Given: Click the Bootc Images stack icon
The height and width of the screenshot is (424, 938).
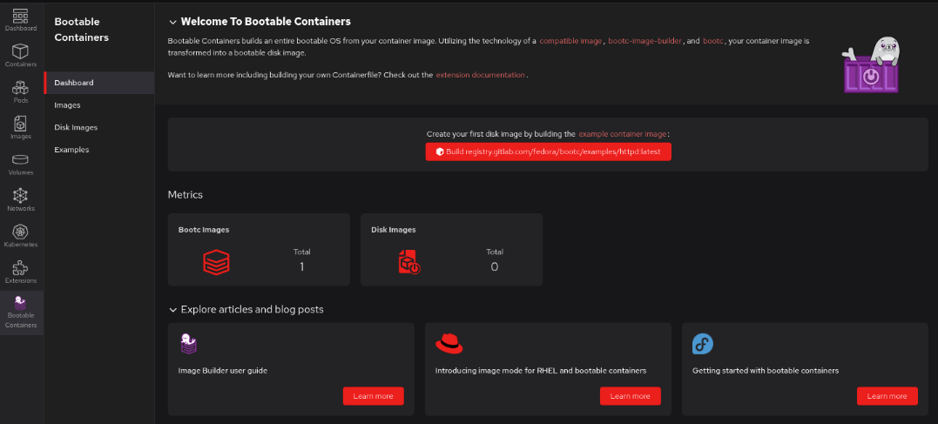Looking at the screenshot, I should click(x=215, y=261).
